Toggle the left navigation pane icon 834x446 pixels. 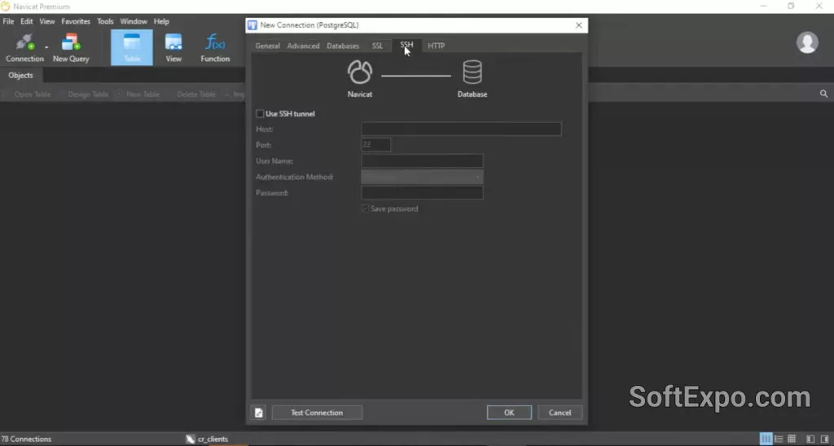pos(810,439)
